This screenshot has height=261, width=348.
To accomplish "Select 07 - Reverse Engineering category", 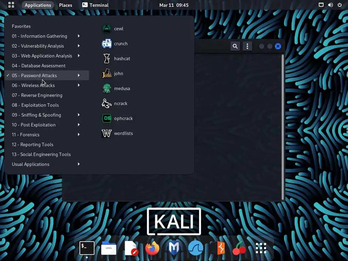I will [47, 95].
